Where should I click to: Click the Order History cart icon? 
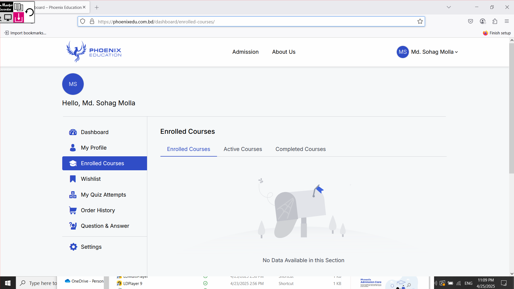coord(73,210)
